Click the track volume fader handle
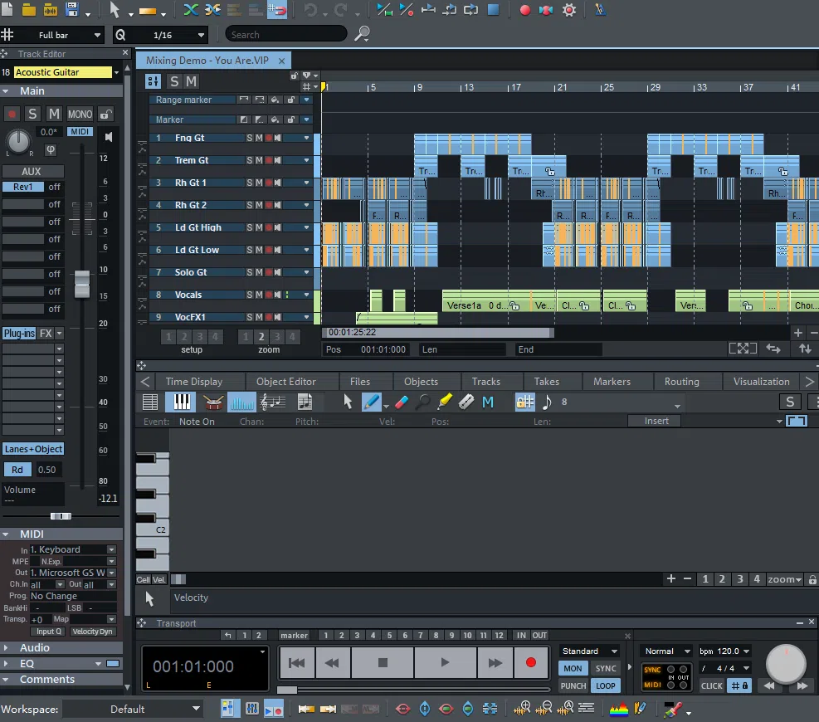The image size is (819, 722). 81,284
